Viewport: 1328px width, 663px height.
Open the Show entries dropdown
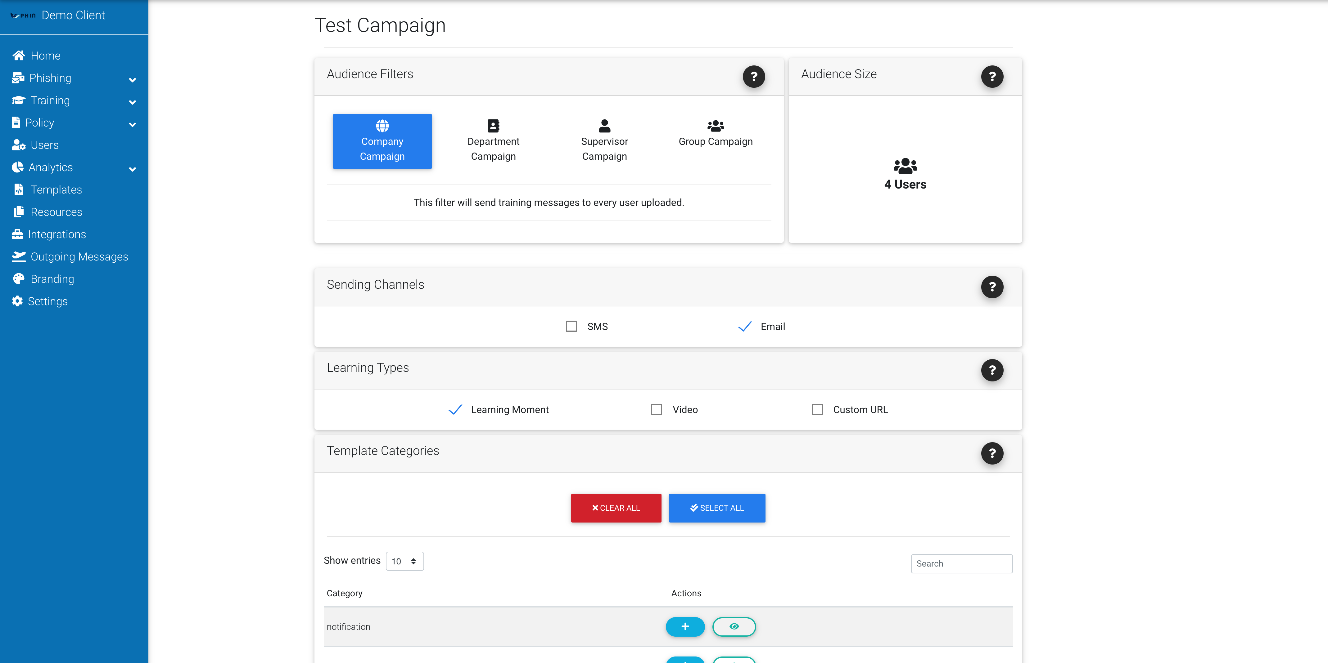(x=405, y=561)
